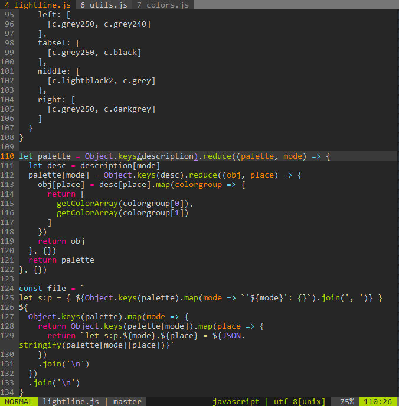Click 'JSON.' on line 129
This screenshot has width=399, height=406.
(234, 335)
